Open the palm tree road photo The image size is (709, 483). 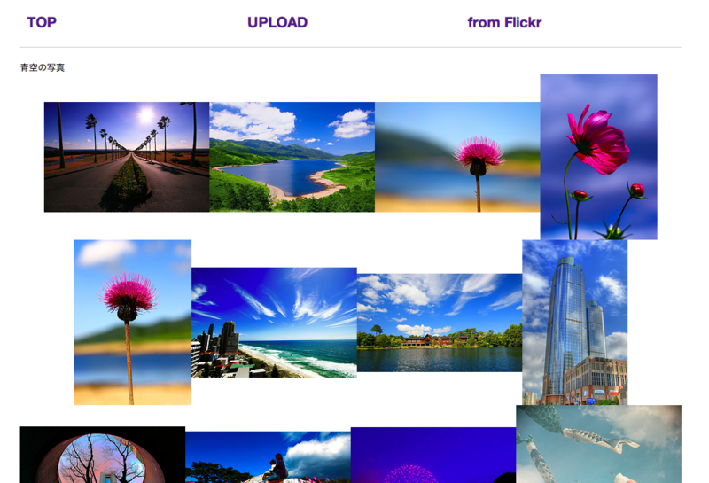pos(127,157)
